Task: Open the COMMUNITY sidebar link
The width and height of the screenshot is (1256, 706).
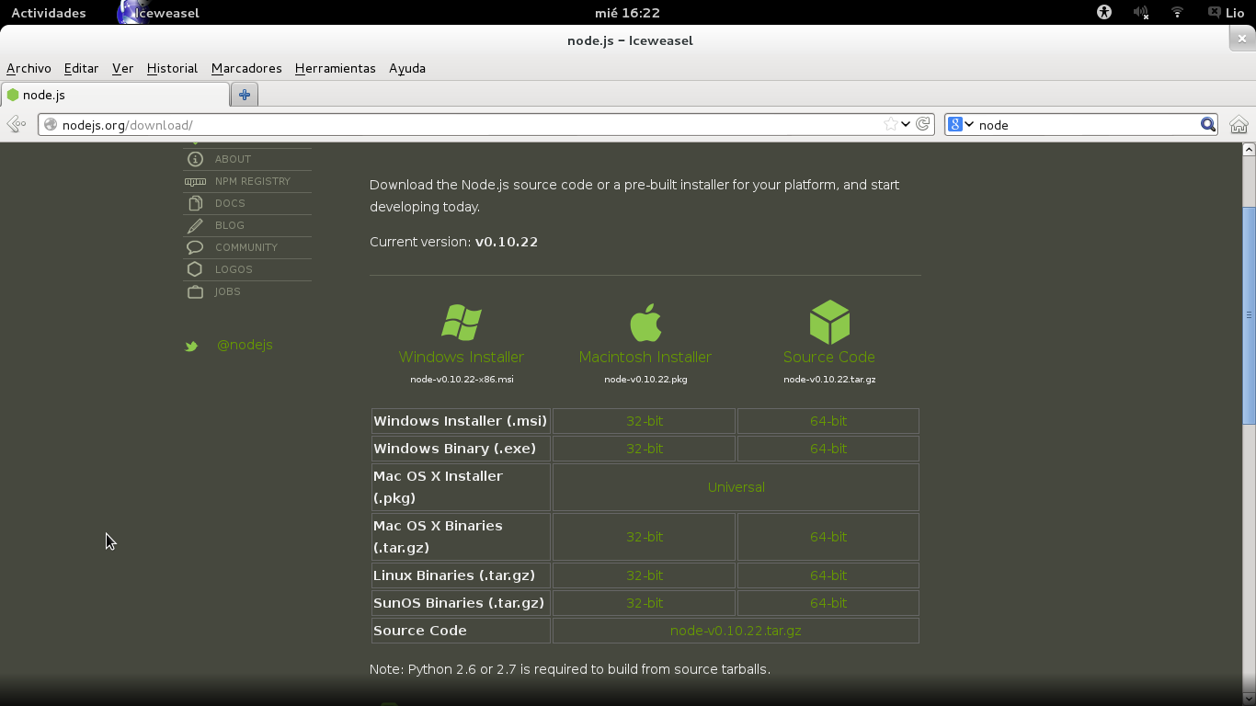Action: tap(246, 247)
